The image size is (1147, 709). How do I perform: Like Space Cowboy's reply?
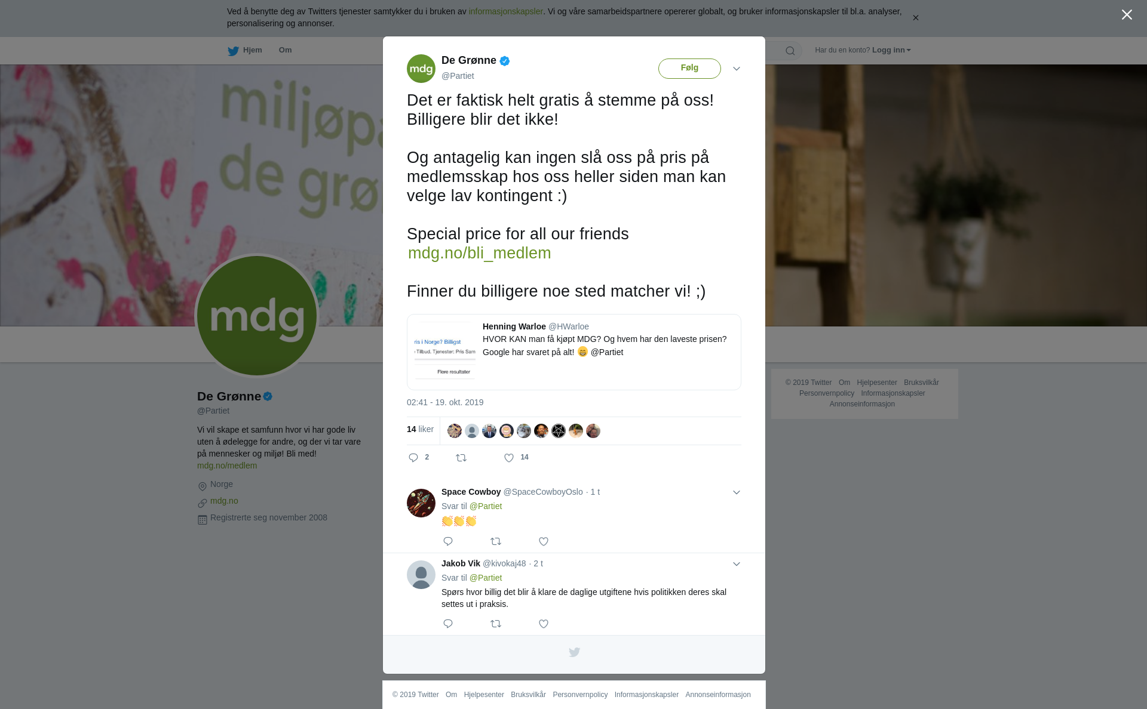544,541
